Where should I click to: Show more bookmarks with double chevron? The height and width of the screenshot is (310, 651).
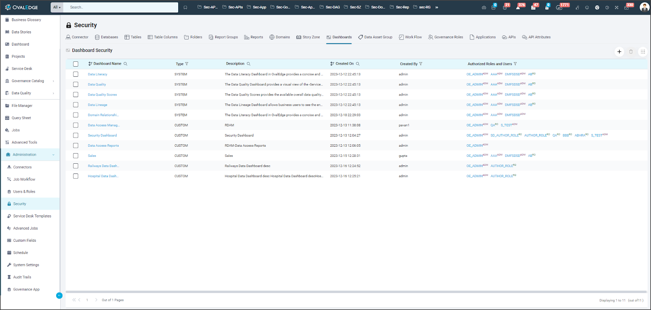(x=437, y=7)
